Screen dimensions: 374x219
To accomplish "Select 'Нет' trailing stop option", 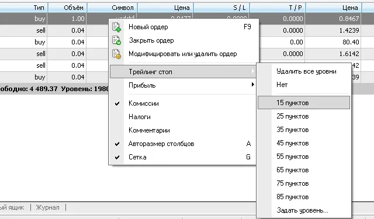I will coord(304,85).
